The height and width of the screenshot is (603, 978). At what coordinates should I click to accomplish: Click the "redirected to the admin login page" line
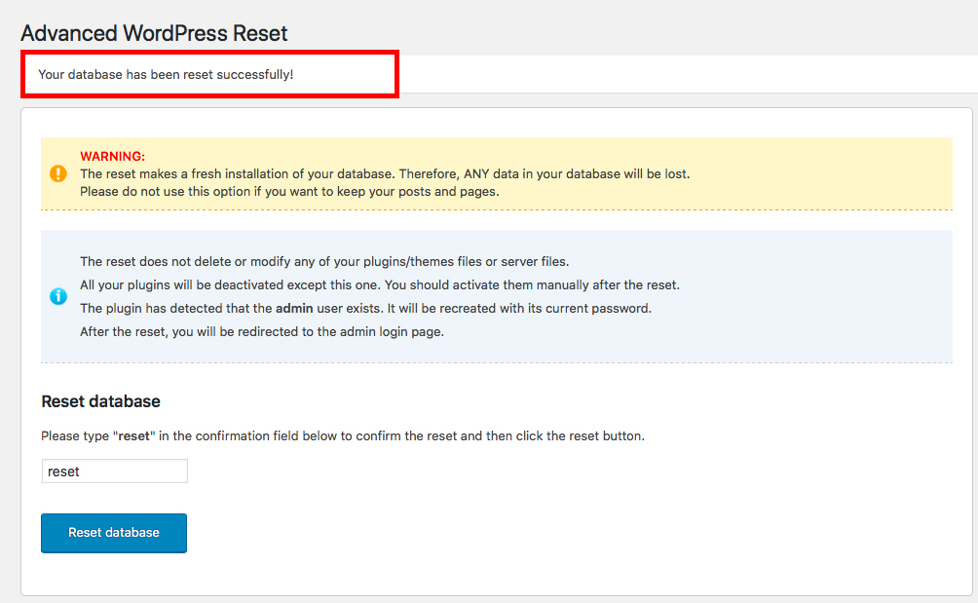[262, 331]
